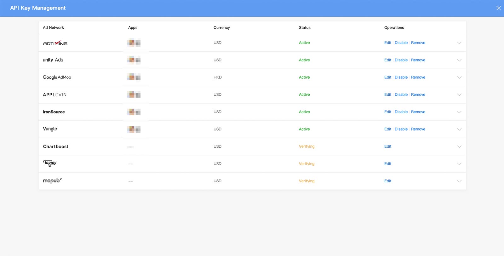Click the API Key Management title

(38, 8)
